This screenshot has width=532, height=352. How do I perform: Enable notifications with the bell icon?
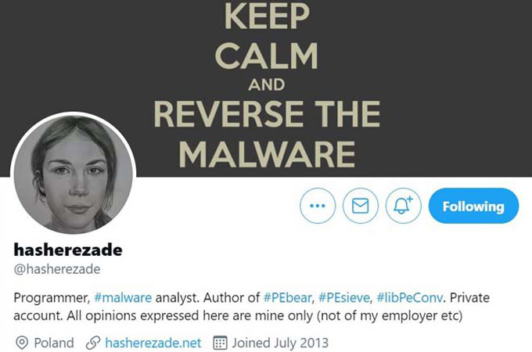click(x=403, y=206)
